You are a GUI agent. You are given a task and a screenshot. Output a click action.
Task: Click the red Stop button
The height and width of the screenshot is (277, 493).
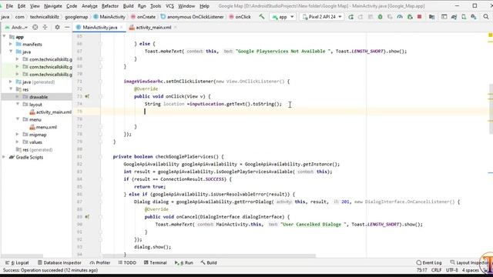click(419, 17)
